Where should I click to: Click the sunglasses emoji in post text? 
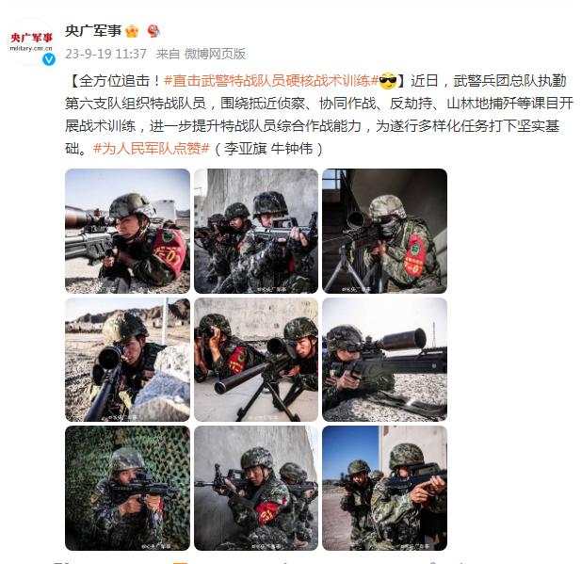388,81
